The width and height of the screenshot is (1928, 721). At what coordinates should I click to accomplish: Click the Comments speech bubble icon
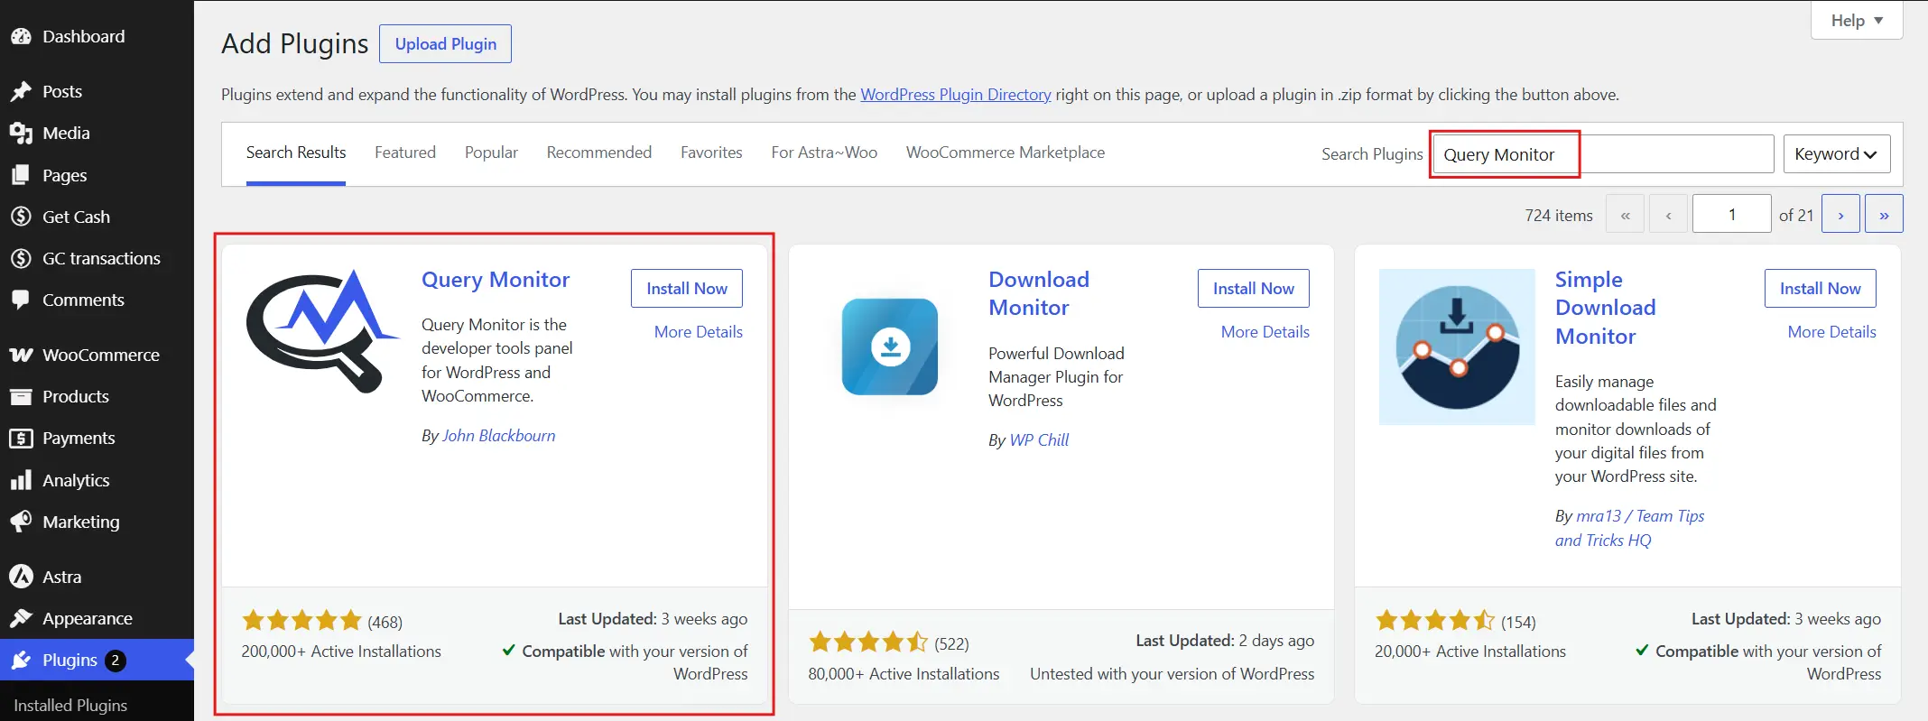coord(21,300)
